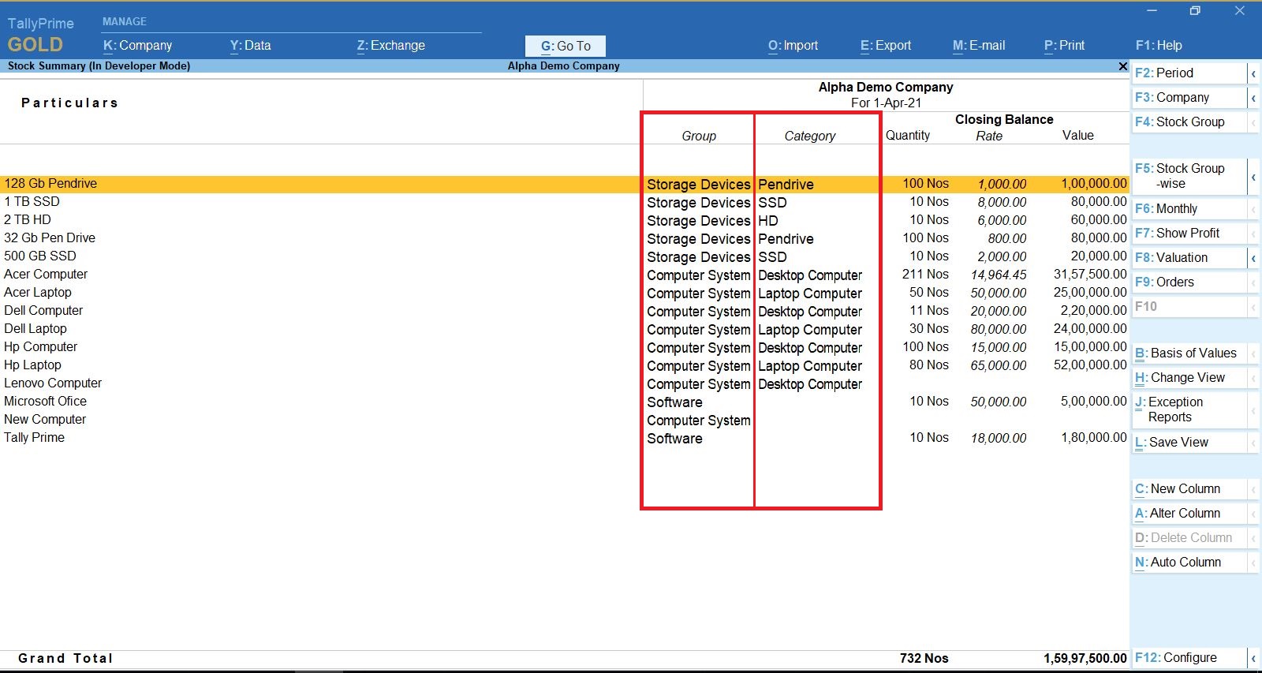Close the Stock Summary report with X
The height and width of the screenshot is (673, 1262).
(1122, 66)
